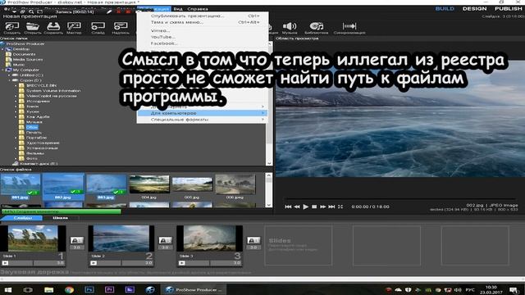The height and width of the screenshot is (295, 525).
Task: Click the small play icon under Slide 2
Action: [94, 263]
